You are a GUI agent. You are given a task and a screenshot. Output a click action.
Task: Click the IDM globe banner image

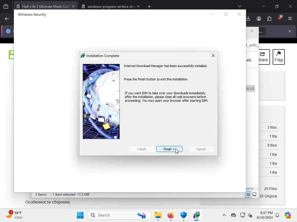pos(101,101)
